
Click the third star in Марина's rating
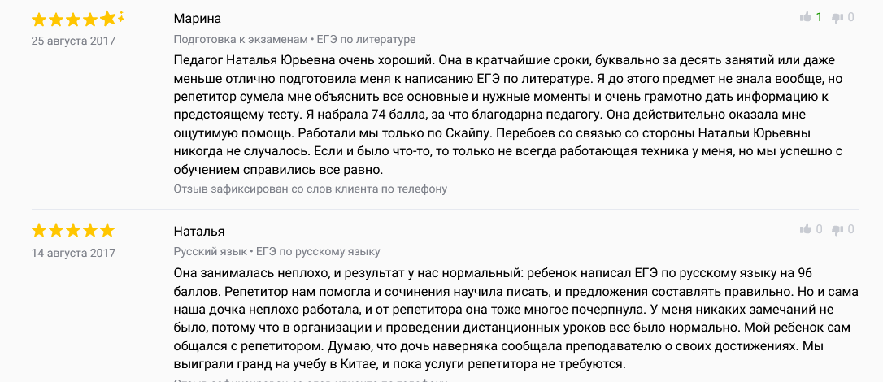pos(73,20)
